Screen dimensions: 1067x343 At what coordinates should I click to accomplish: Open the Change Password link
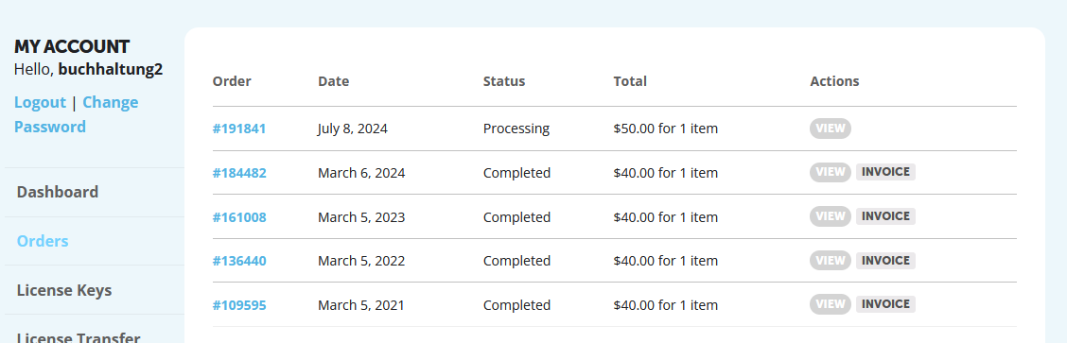click(77, 114)
